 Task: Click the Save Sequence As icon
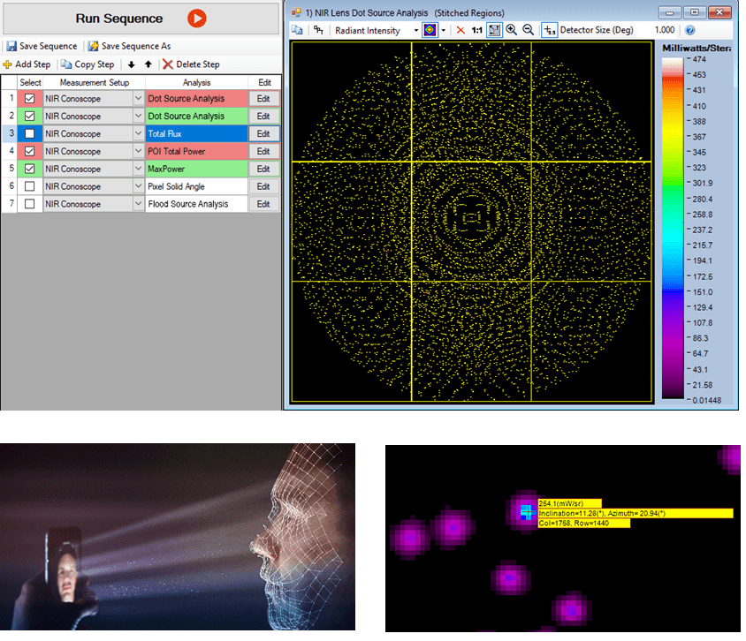click(94, 46)
